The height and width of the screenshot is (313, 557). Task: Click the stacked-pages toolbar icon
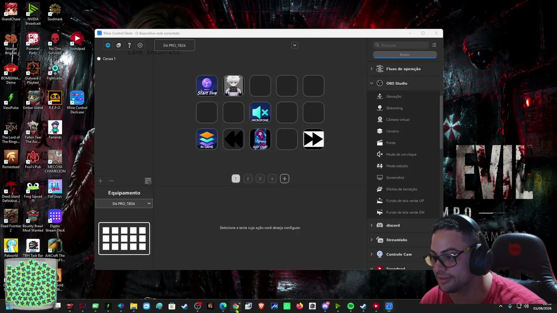118,45
